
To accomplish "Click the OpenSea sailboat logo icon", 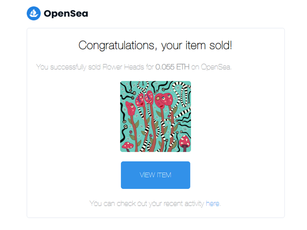I will tap(34, 13).
